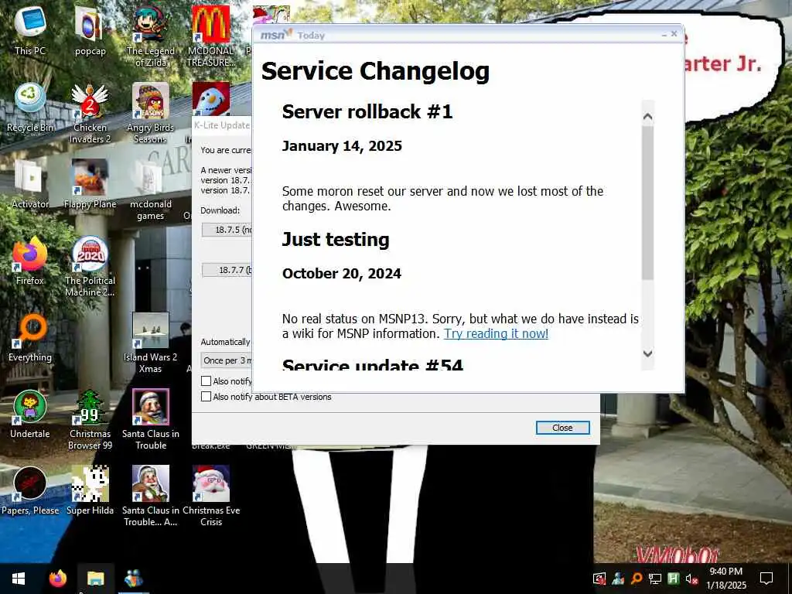792x594 pixels.
Task: Click the green H tray icon
Action: [673, 579]
